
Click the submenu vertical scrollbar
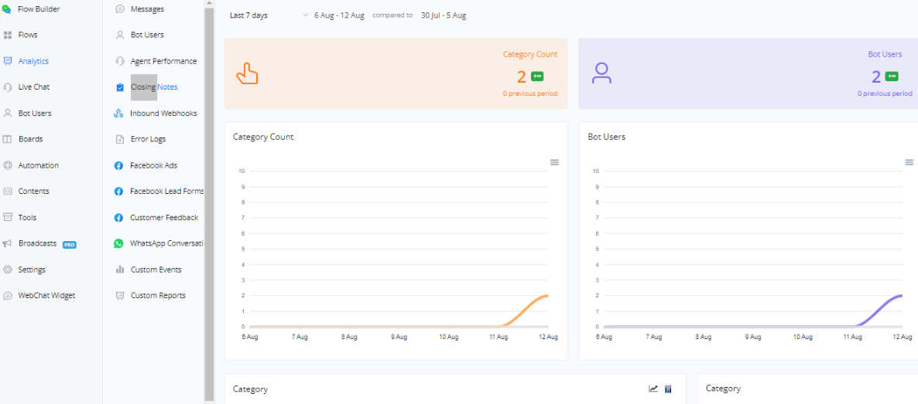209,201
